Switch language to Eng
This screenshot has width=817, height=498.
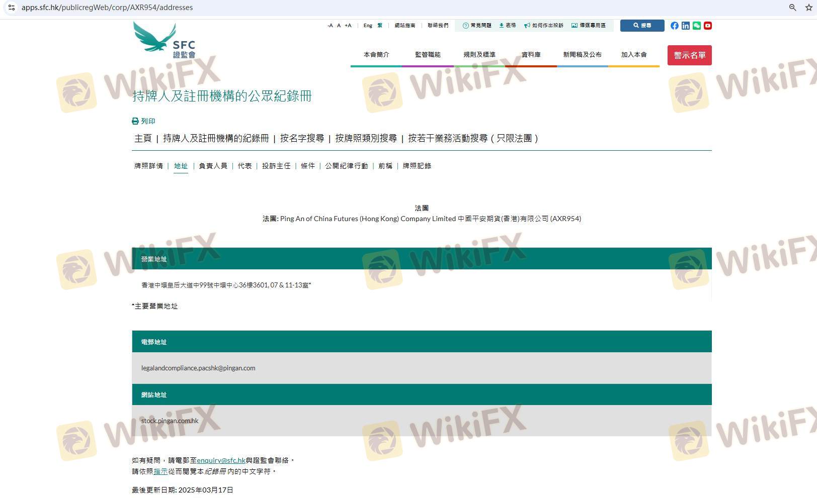click(x=368, y=26)
